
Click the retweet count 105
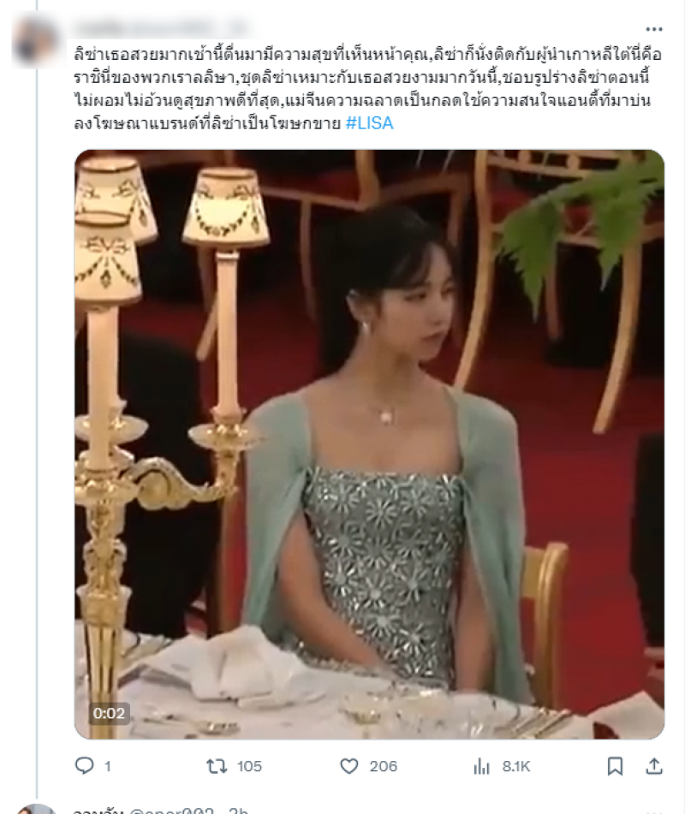click(249, 766)
